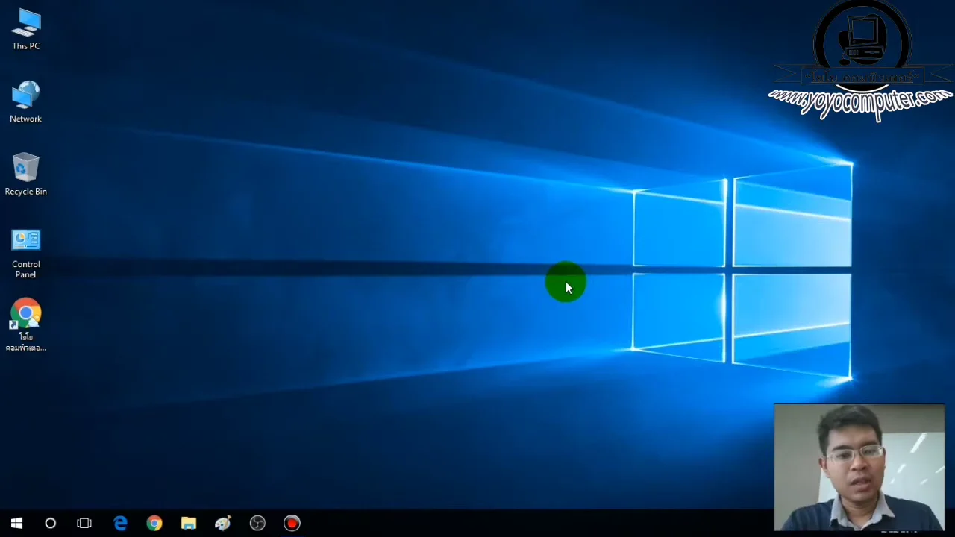The image size is (955, 537).
Task: Open File Explorer from the taskbar
Action: [x=189, y=524]
